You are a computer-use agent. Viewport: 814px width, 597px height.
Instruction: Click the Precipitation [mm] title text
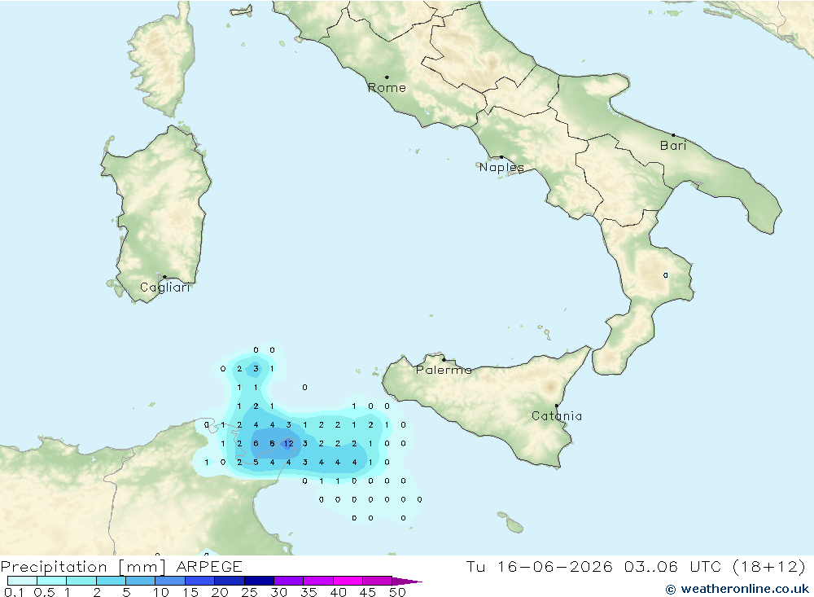click(x=83, y=566)
